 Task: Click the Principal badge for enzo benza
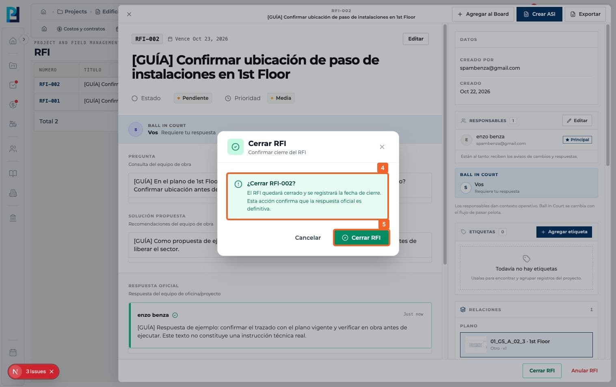tap(577, 140)
